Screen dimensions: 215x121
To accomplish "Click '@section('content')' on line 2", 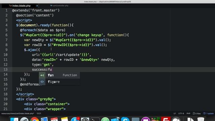I will coord(35,15).
